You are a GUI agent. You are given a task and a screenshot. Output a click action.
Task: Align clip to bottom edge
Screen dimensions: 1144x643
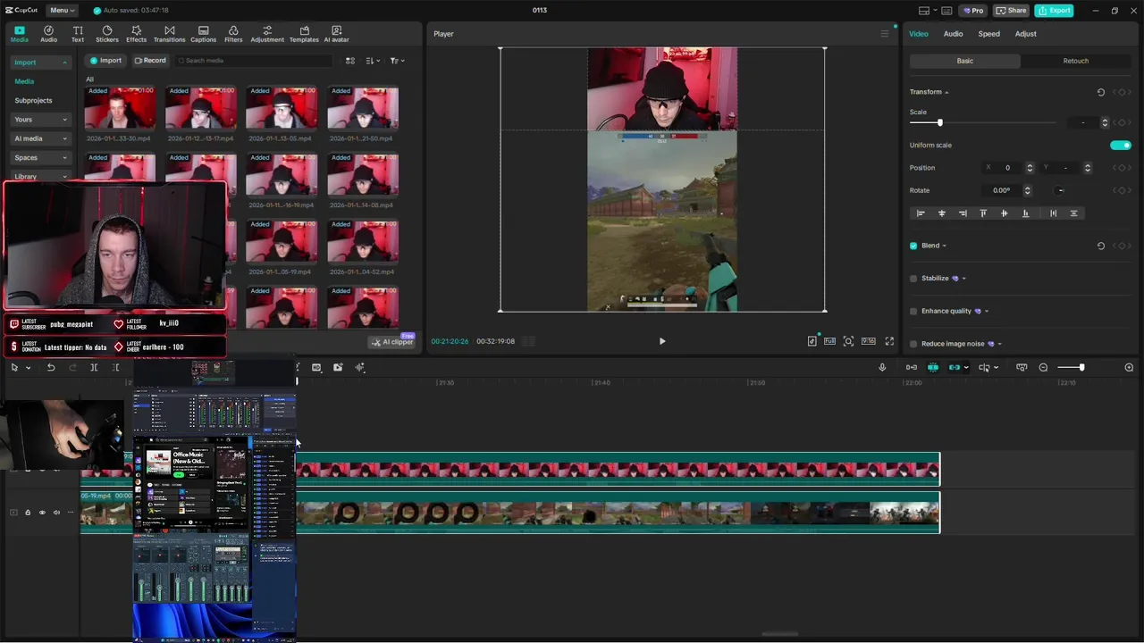(x=1025, y=213)
